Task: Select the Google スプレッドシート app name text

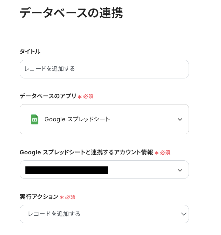Action: tap(77, 119)
